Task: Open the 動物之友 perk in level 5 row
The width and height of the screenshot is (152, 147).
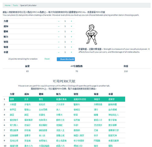Action: (60, 120)
